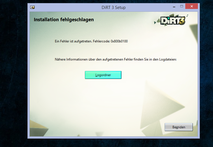Click the error code text 0x800b0100
The image size is (213, 147).
[119, 41]
